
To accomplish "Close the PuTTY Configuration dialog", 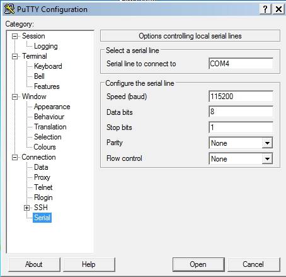I will coord(278,9).
